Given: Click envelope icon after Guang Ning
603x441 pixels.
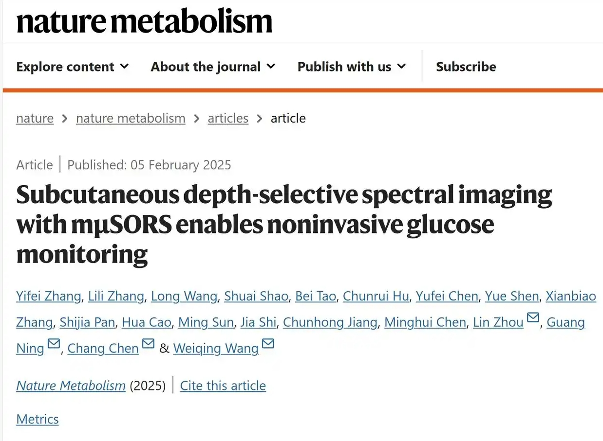Looking at the screenshot, I should 54,344.
